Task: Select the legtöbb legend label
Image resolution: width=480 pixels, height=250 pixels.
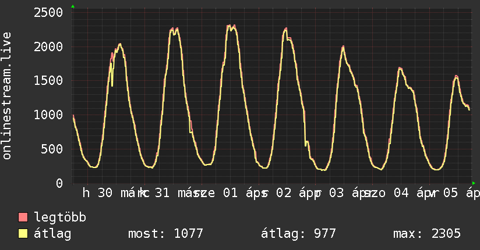Action: pyautogui.click(x=61, y=217)
